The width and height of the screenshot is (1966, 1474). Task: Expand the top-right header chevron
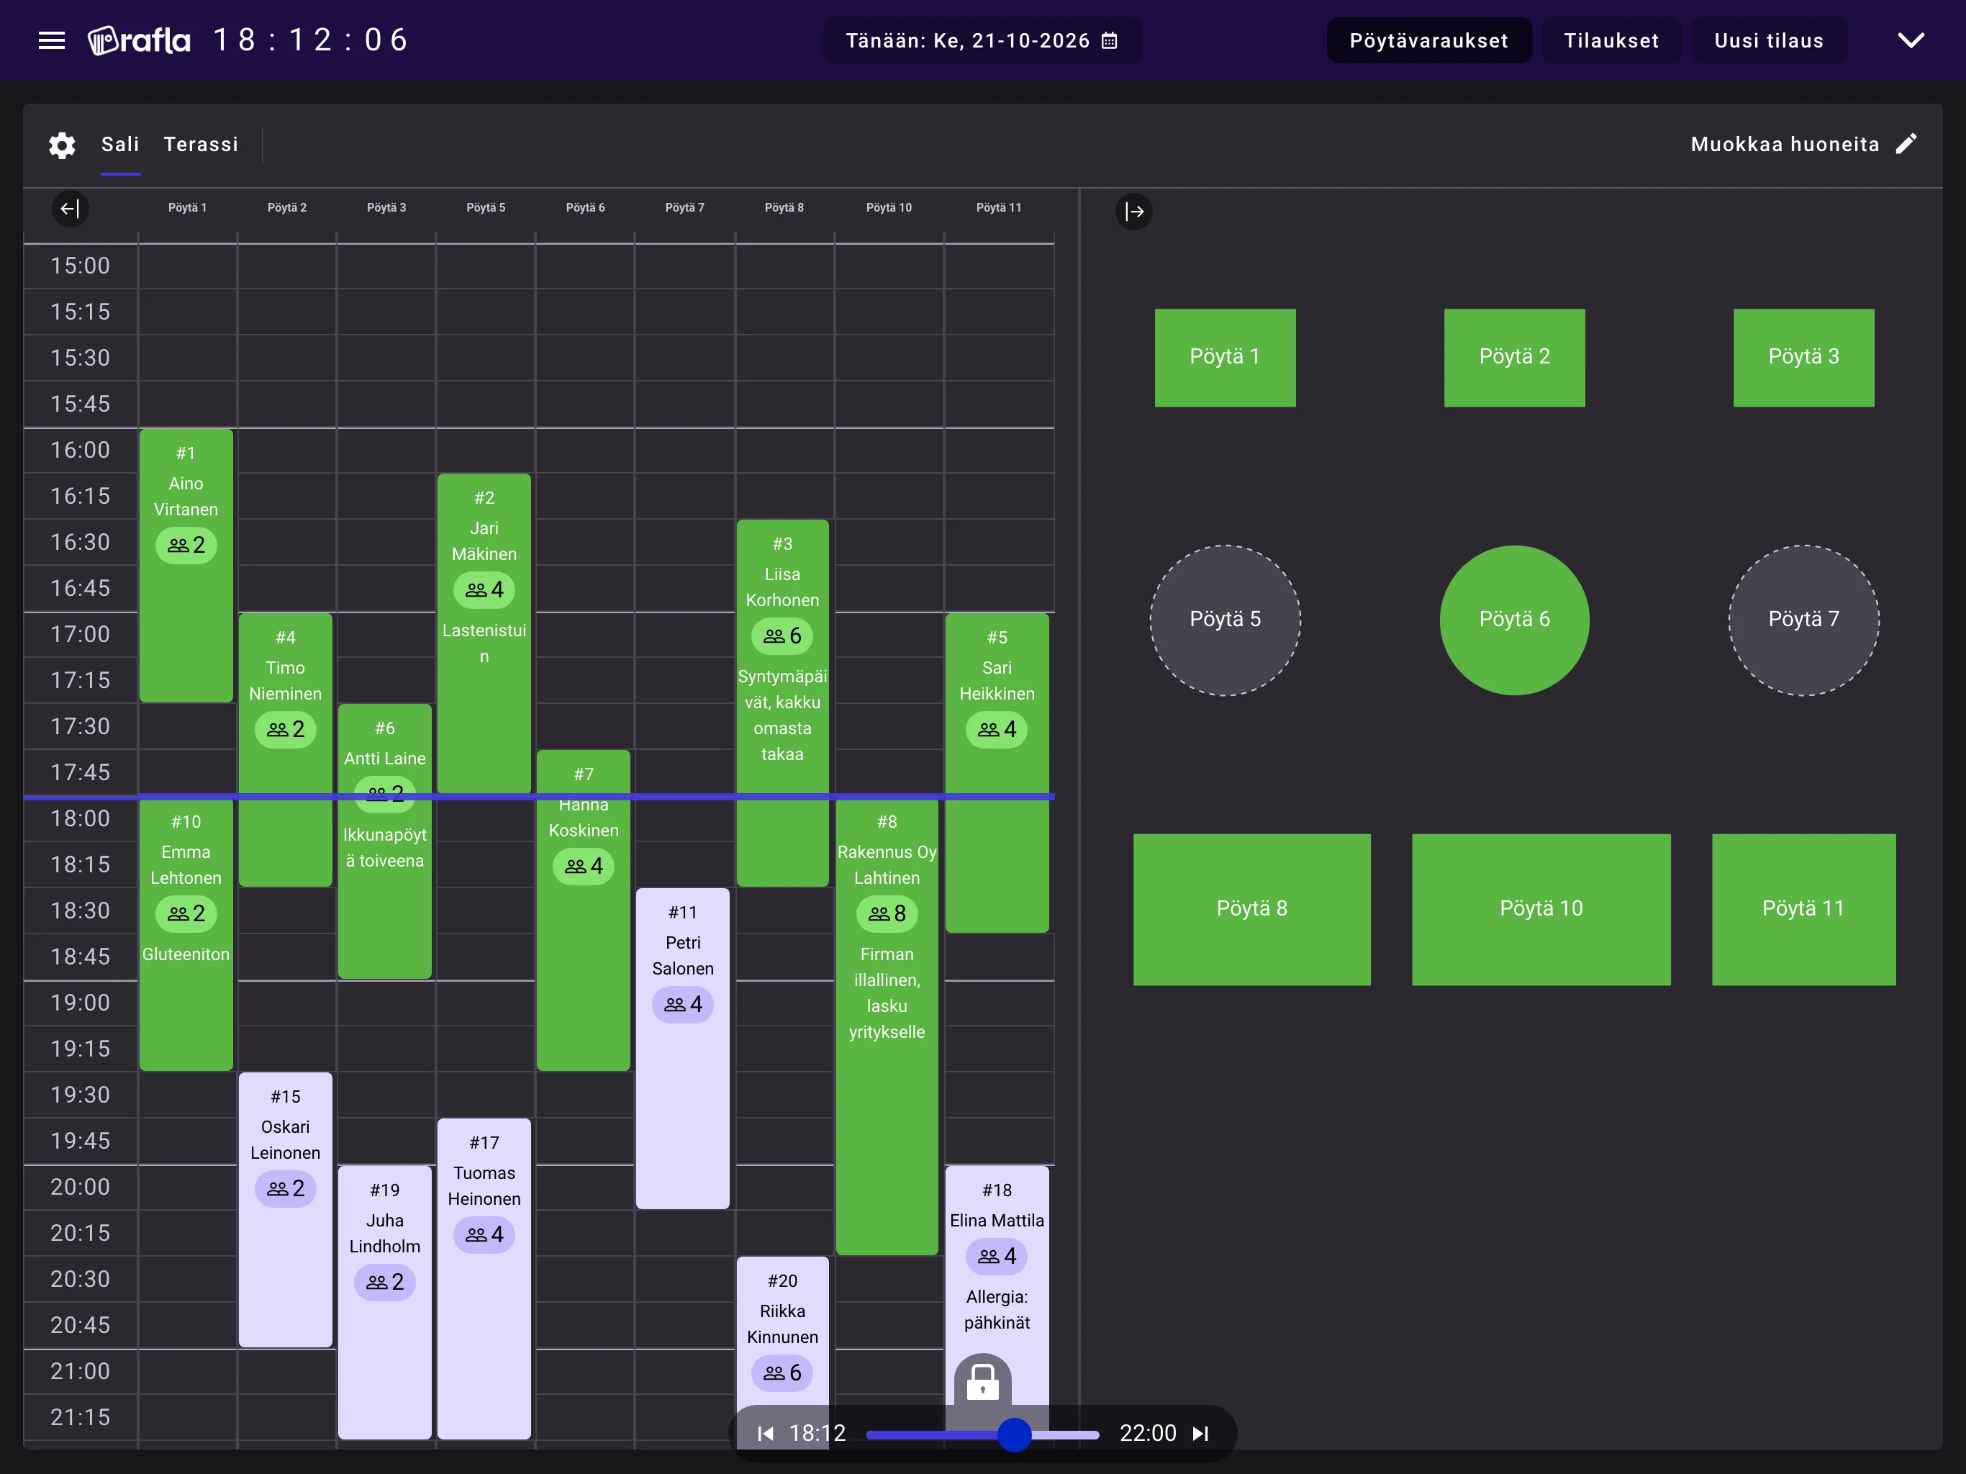click(1911, 40)
